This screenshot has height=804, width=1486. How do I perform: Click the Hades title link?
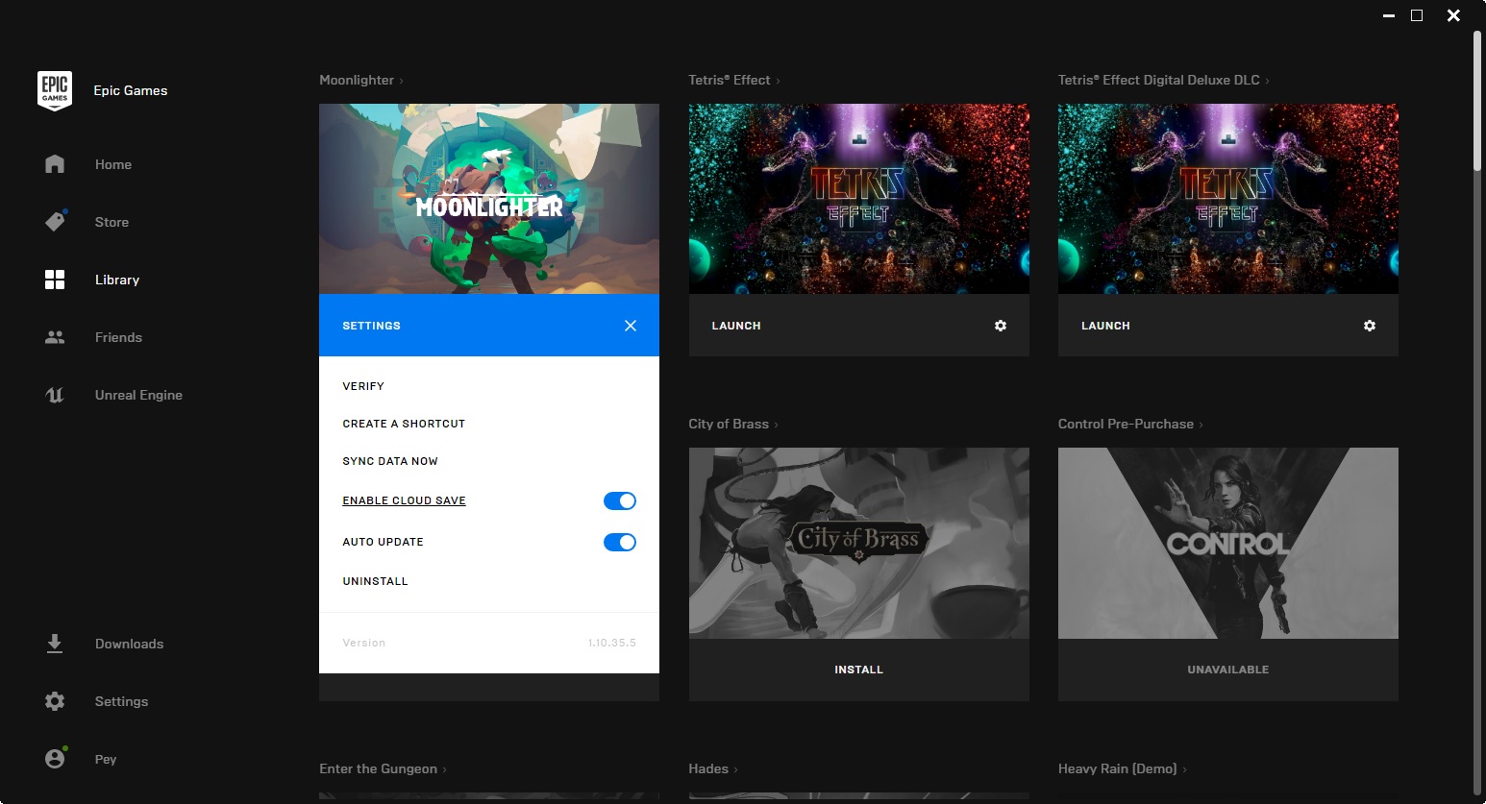(708, 769)
